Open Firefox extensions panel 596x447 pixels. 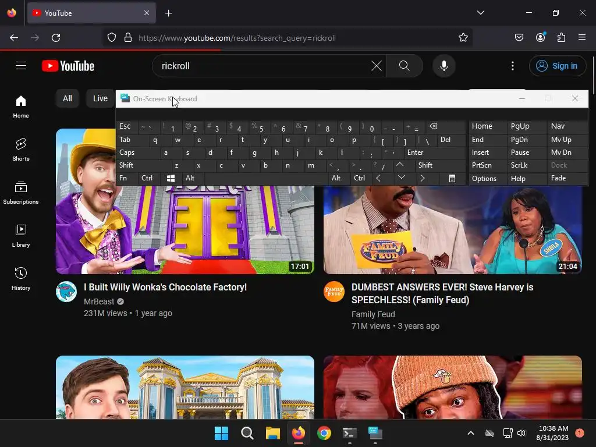click(562, 38)
